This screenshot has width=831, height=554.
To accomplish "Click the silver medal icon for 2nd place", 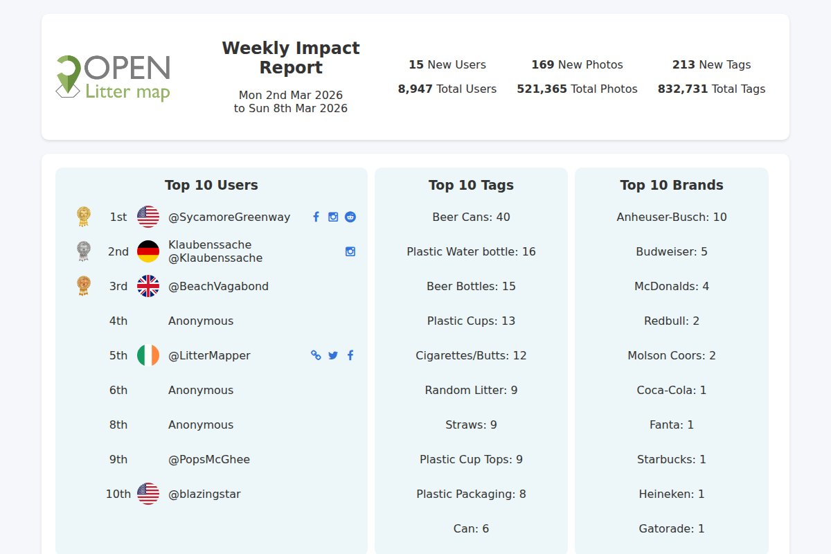I will click(84, 251).
